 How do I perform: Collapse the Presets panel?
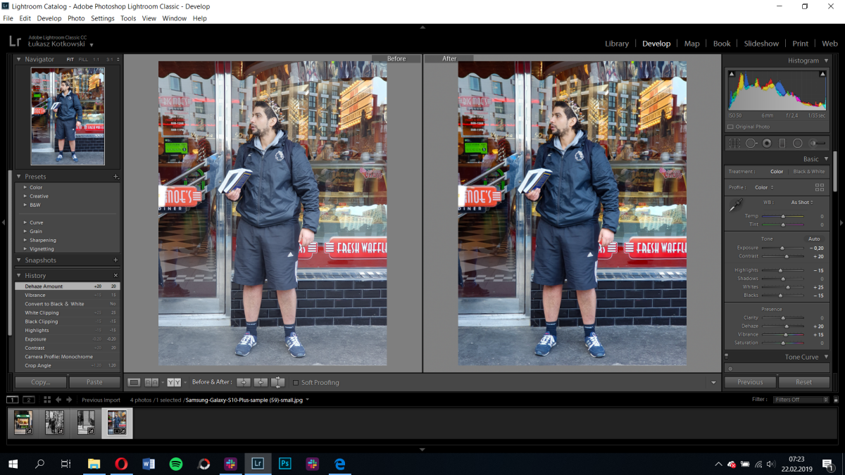(x=19, y=177)
